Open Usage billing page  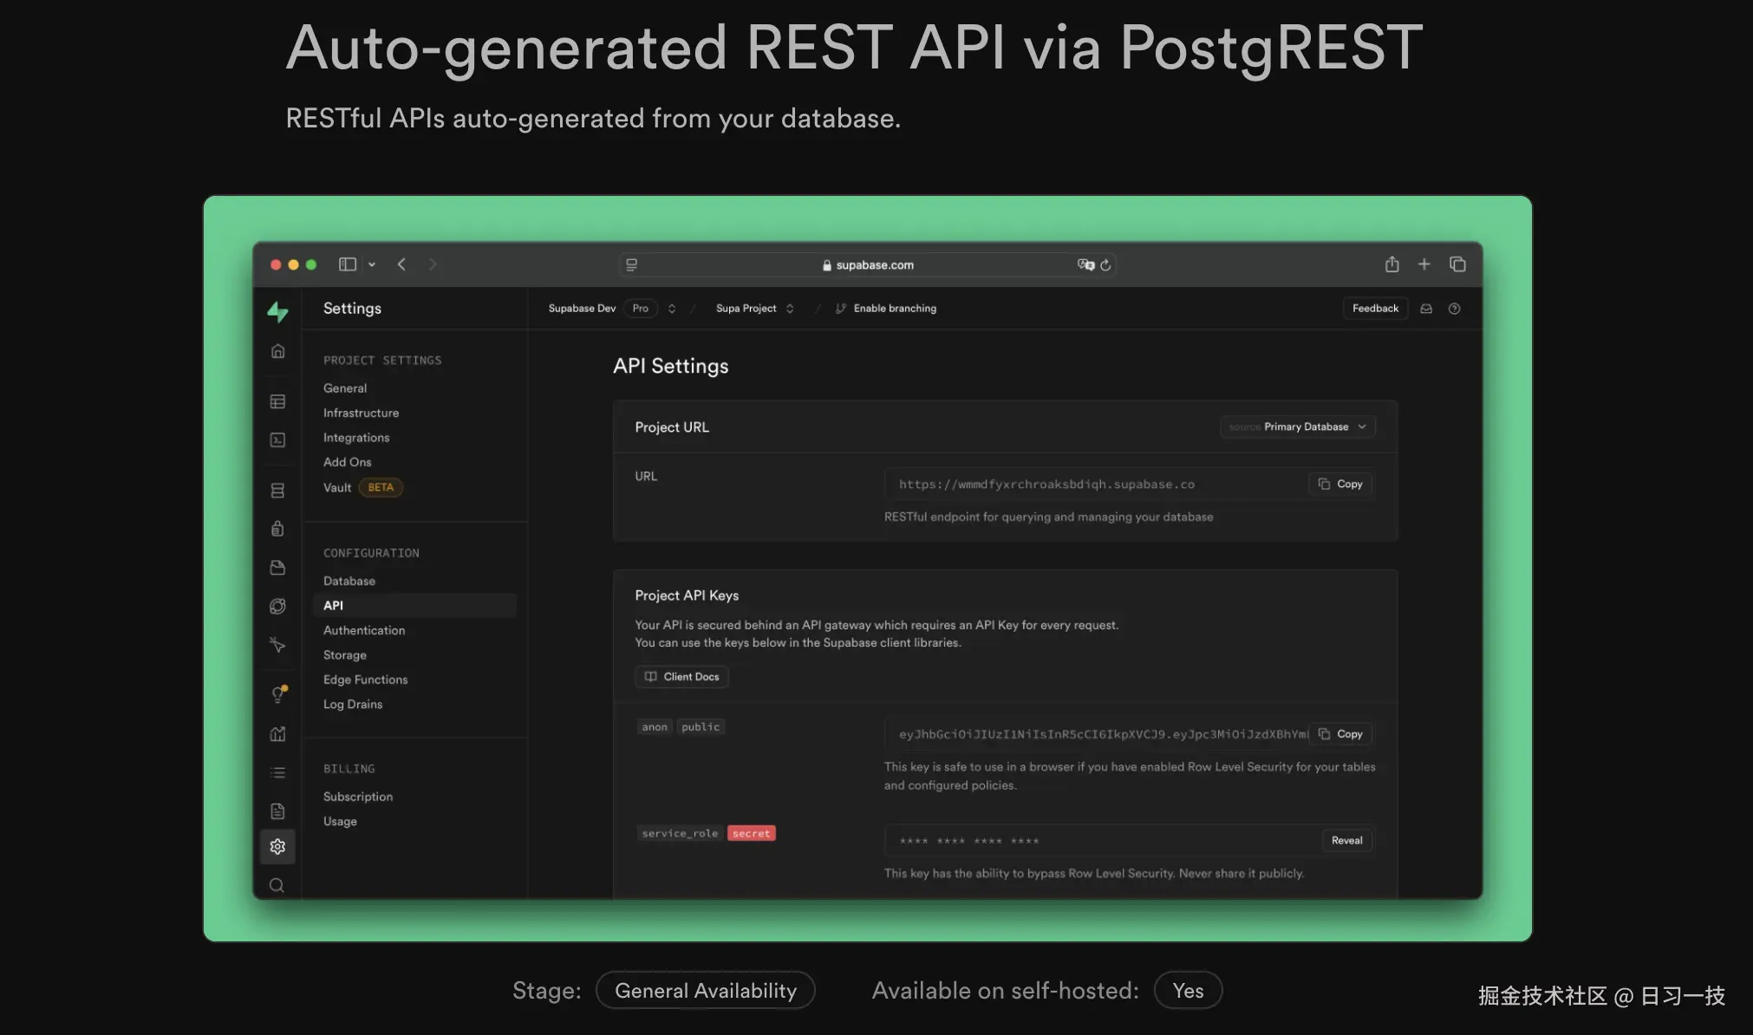click(340, 821)
